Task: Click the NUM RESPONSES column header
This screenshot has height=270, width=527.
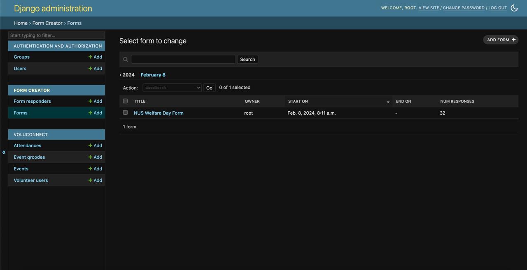Action: (457, 102)
